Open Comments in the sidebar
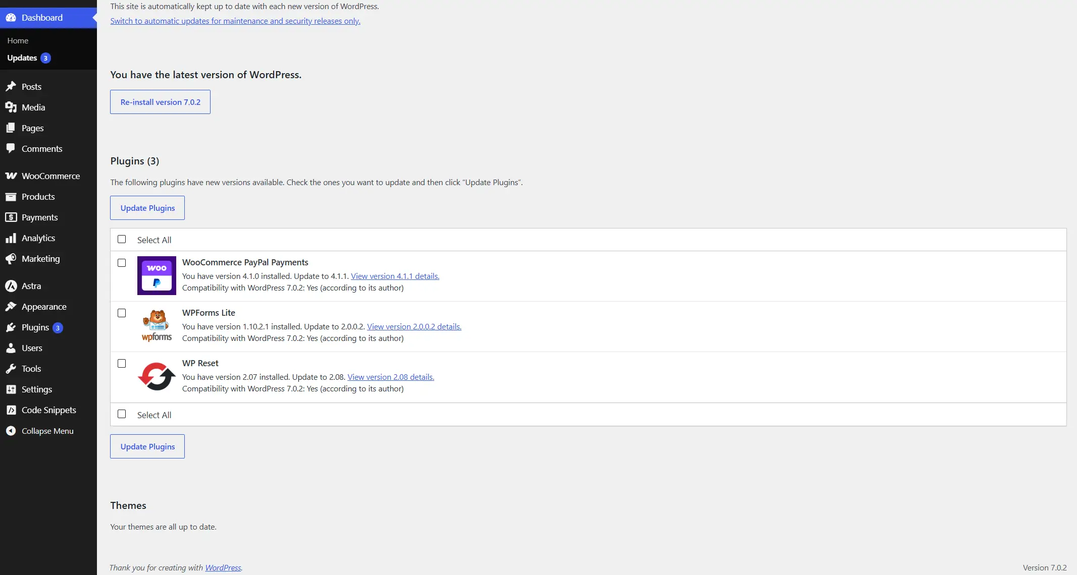Viewport: 1077px width, 575px height. click(x=42, y=149)
